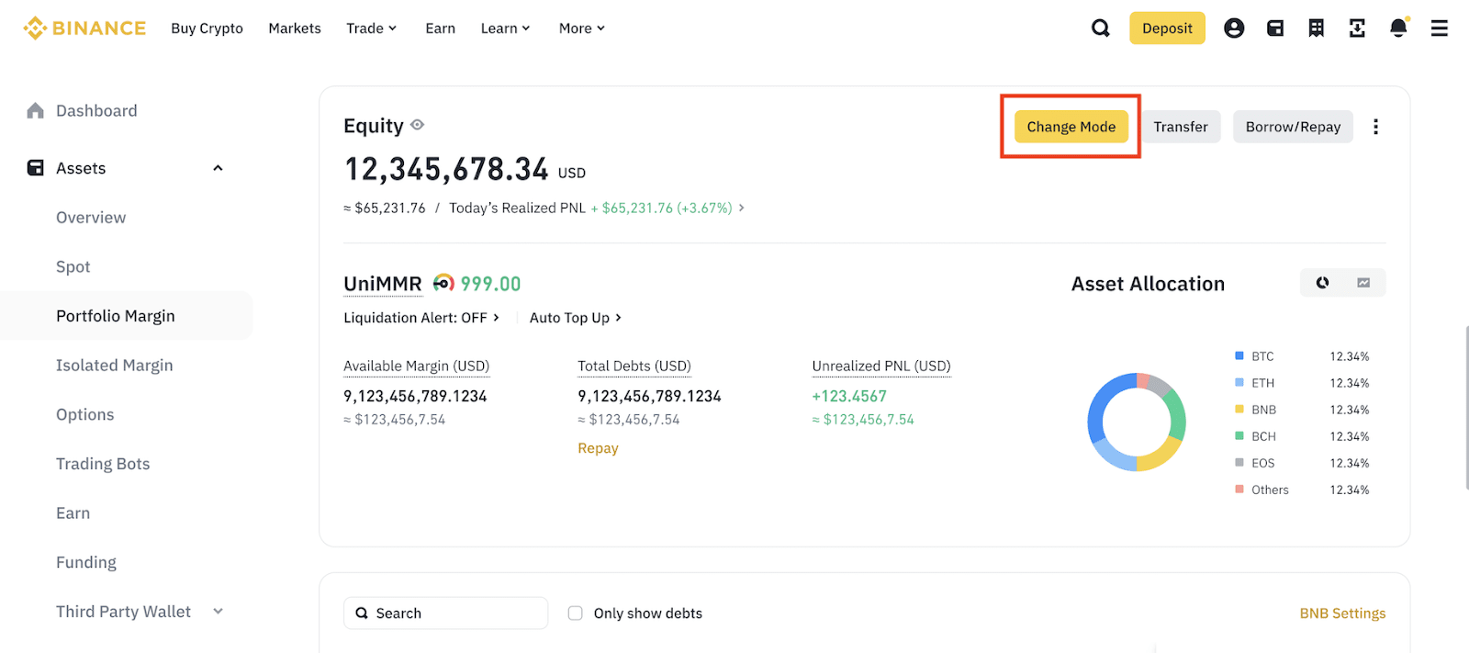This screenshot has height=653, width=1469.
Task: Open the search magnifier in header
Action: pos(1100,28)
